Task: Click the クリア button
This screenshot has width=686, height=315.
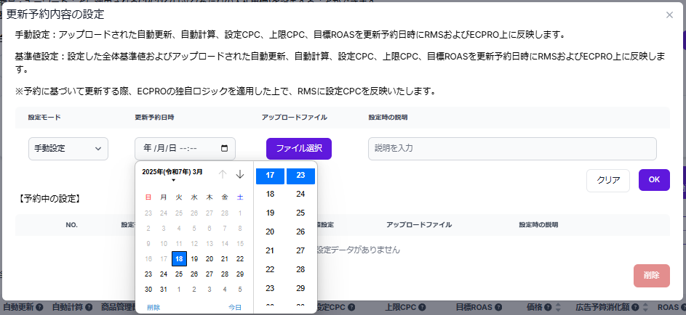Action: tap(607, 181)
